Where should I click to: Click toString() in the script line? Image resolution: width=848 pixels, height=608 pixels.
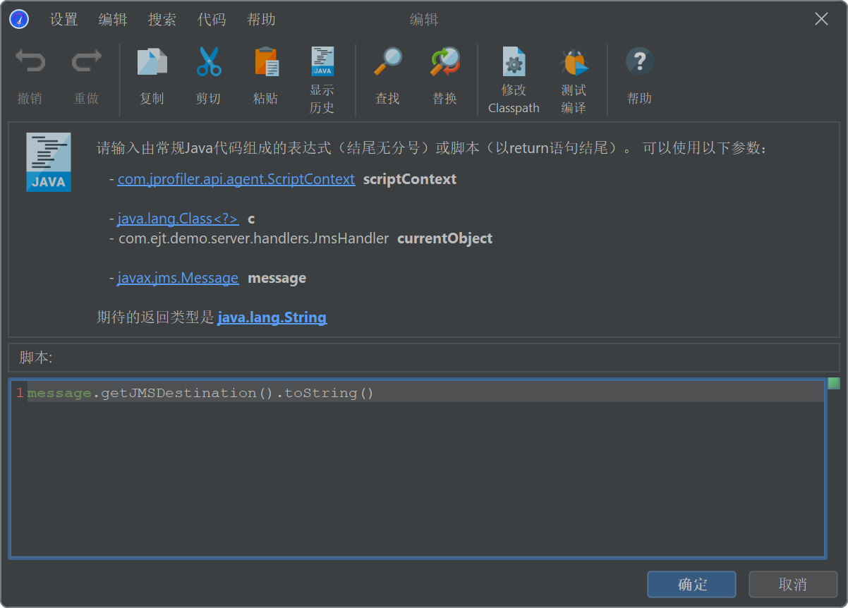click(329, 393)
